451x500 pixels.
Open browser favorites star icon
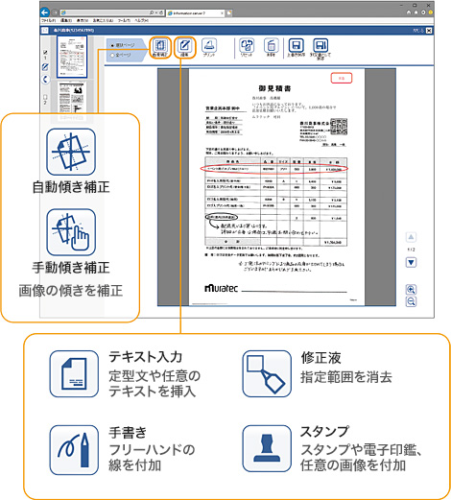415,12
